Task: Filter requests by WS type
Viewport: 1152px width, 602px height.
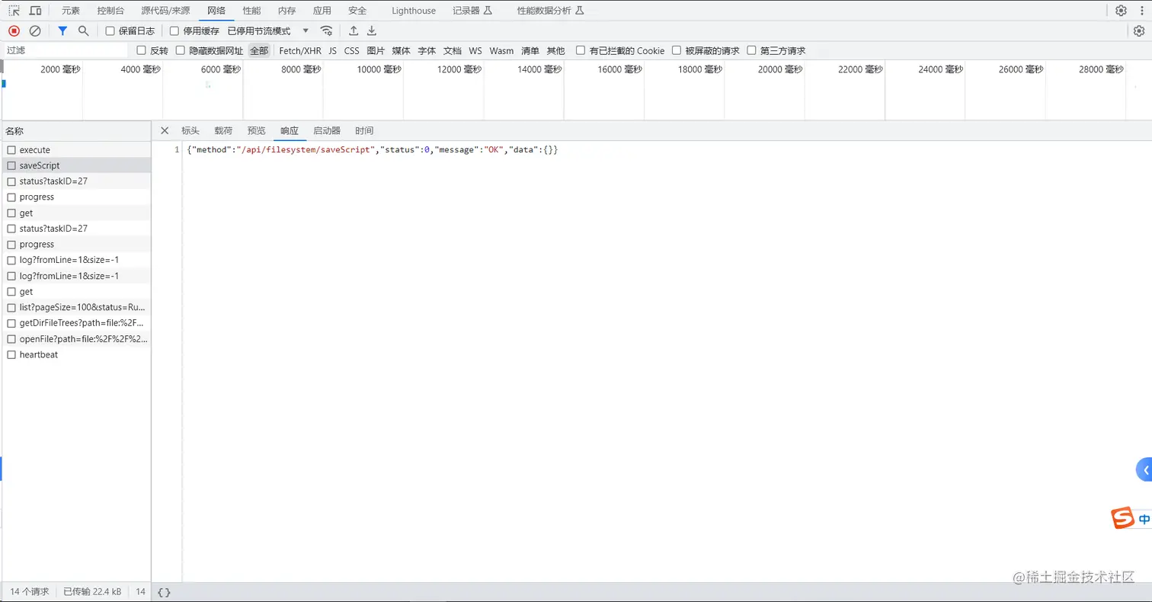Action: point(475,50)
